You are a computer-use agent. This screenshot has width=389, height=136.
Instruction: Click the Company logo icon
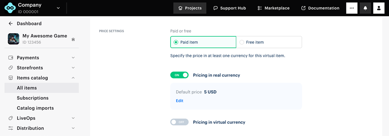pos(9,8)
